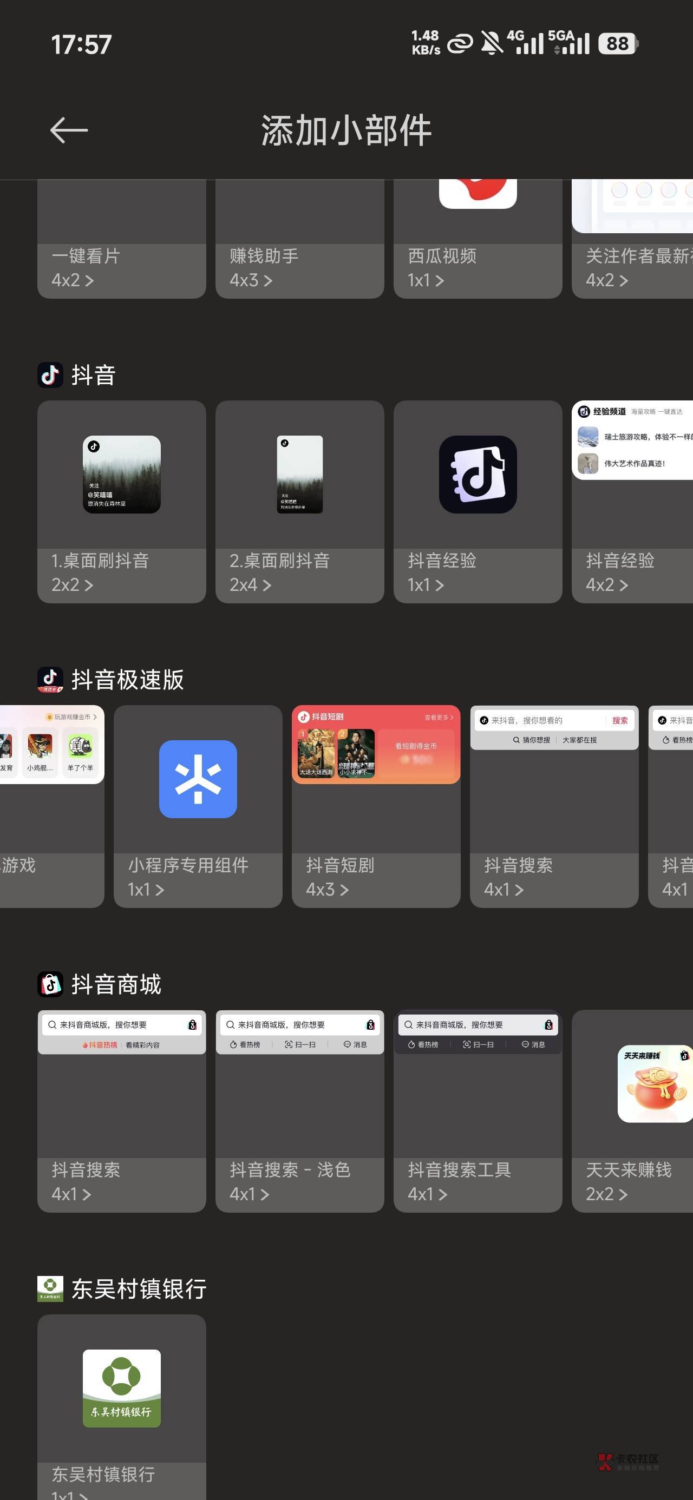Select the 抖音经验 1x1 notebook icon

pos(478,475)
